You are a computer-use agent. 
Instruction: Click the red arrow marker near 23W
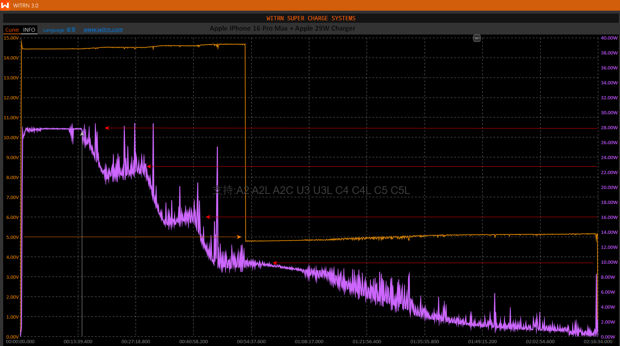(149, 166)
